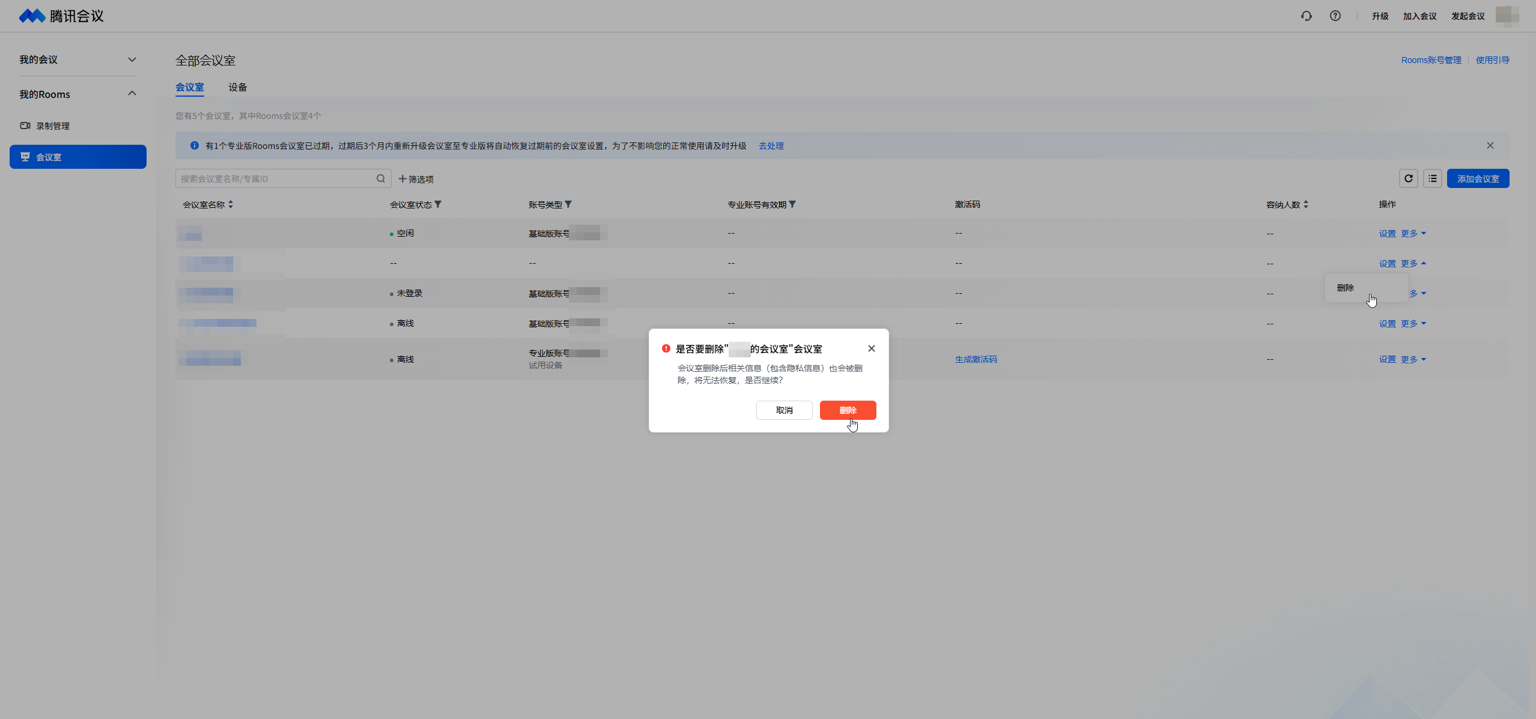
Task: Select 删除 in the 更多 menu
Action: click(x=1346, y=288)
